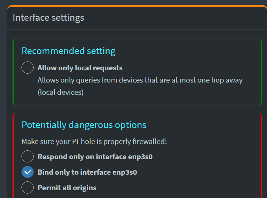
Task: Choose the Respond only on interface enp3s0 radio
Action: 27,156
